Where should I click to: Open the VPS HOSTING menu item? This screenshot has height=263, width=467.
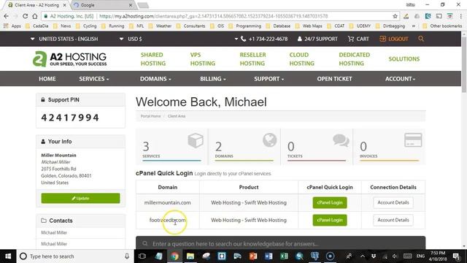tap(203, 58)
